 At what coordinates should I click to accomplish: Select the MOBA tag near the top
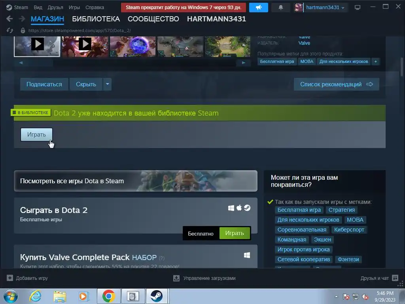pos(307,61)
